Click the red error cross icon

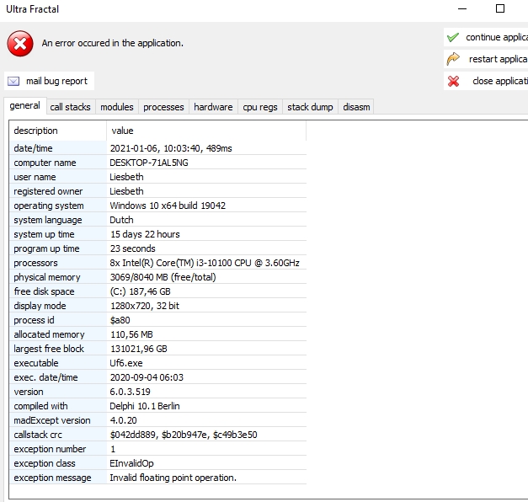20,44
